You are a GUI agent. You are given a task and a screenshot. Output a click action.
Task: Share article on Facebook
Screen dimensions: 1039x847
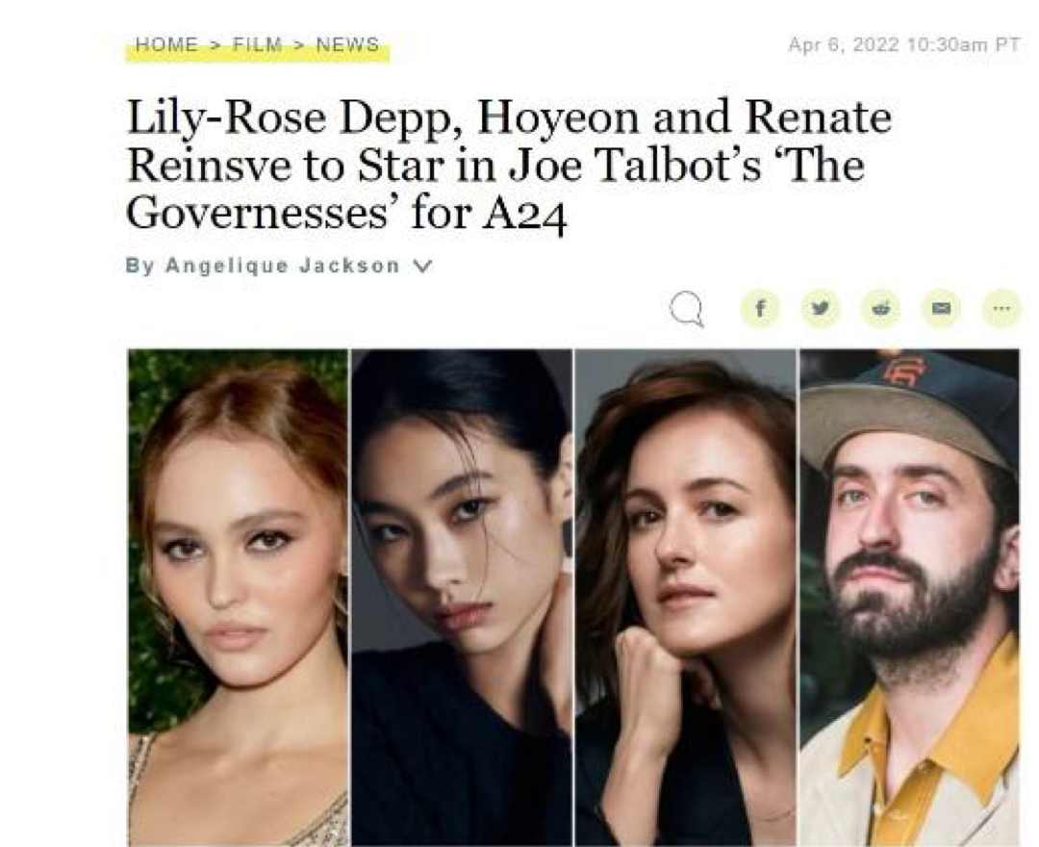[760, 308]
